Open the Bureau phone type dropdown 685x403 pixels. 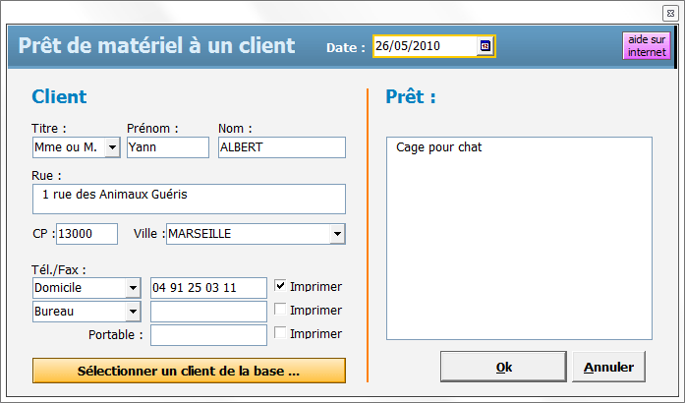133,312
